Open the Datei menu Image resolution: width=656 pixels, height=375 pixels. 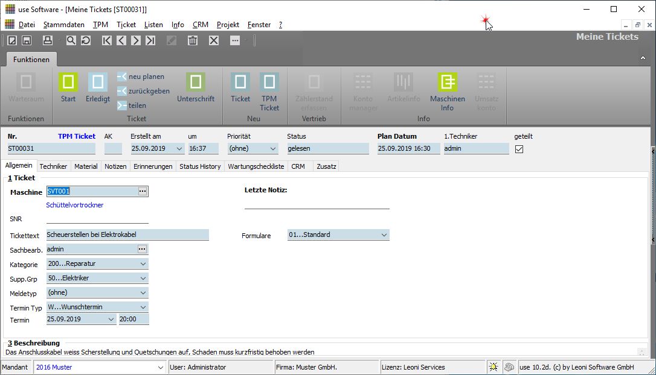click(x=27, y=25)
